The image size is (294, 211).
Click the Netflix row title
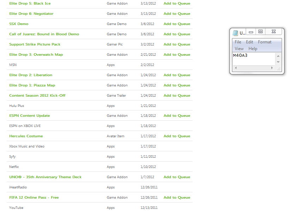(14, 167)
